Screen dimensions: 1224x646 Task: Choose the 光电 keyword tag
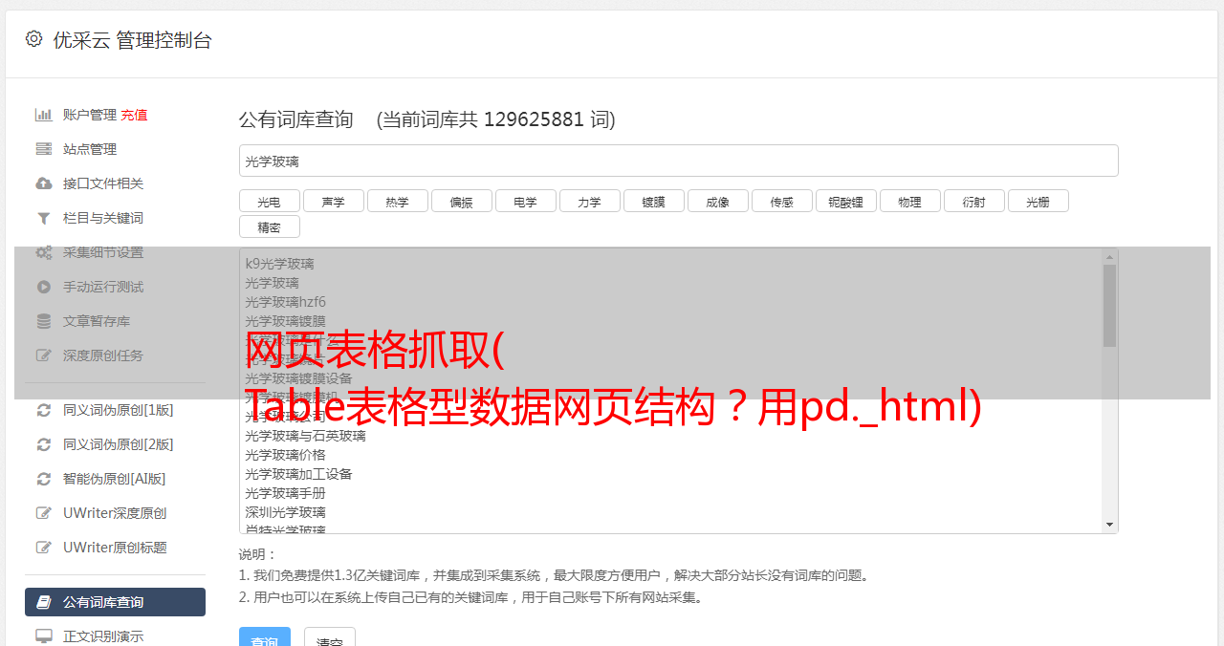(x=269, y=201)
